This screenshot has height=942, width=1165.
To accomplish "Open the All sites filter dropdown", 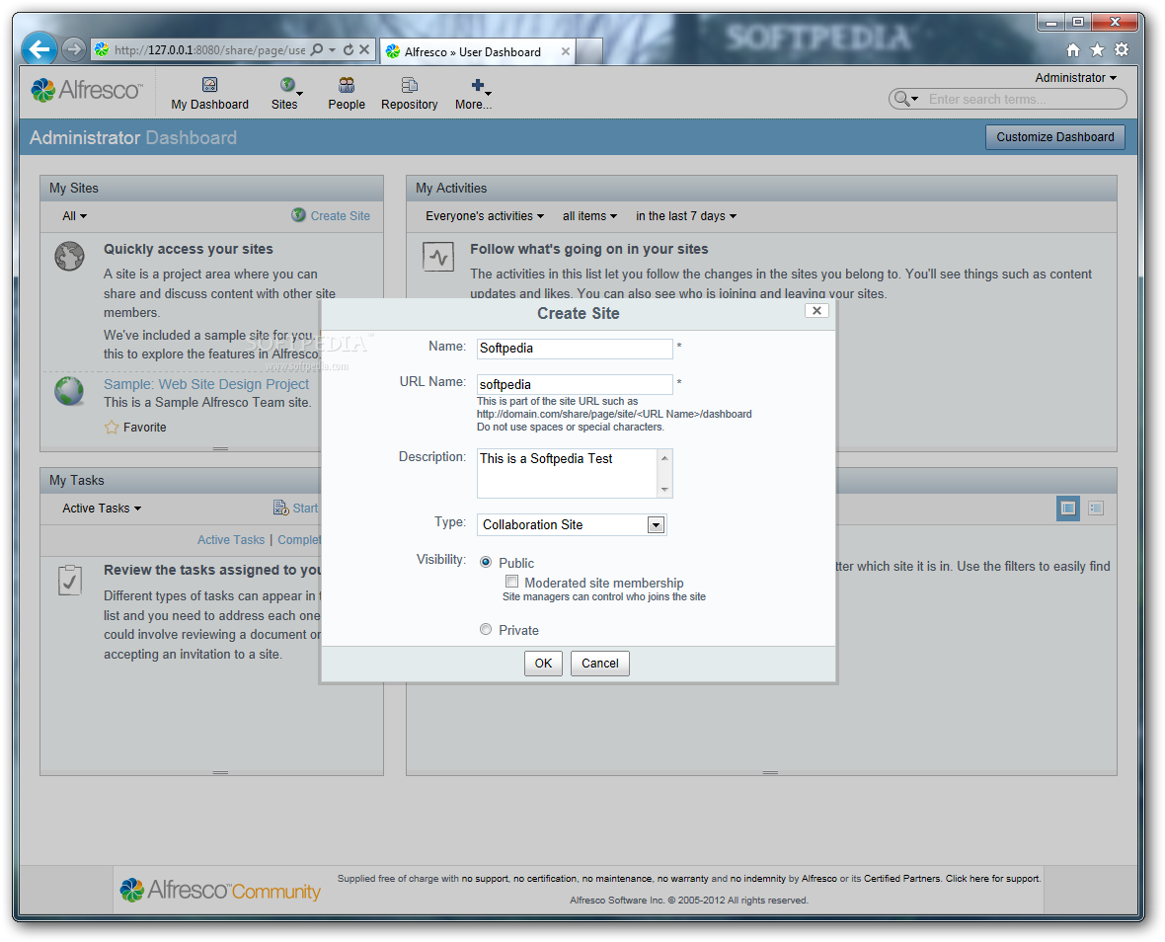I will pos(74,216).
